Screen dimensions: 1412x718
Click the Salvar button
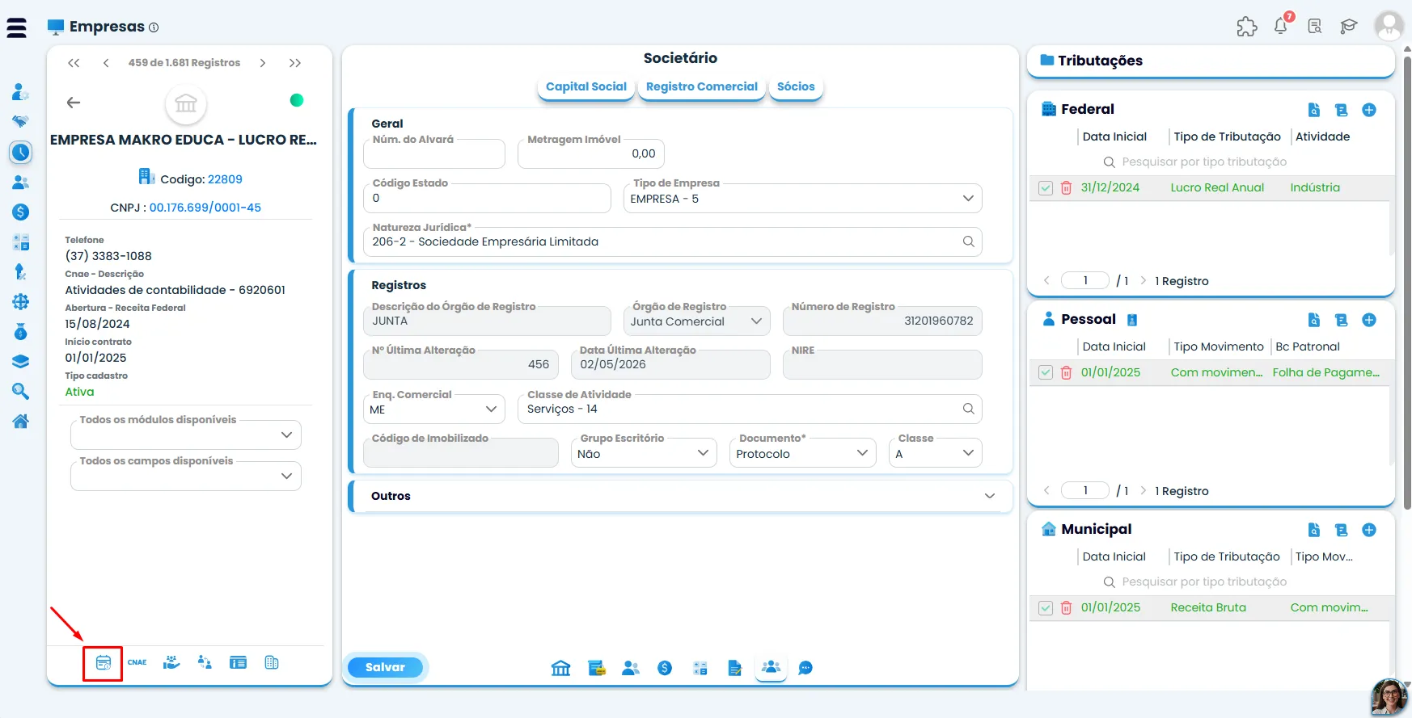point(385,667)
